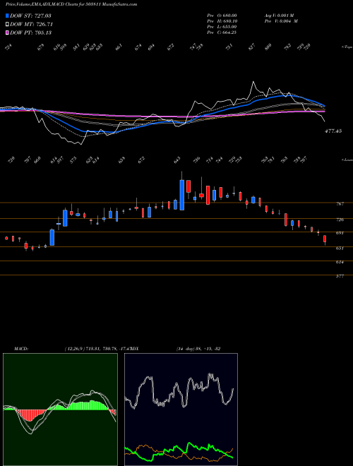Viewport: 353px width, 466px height.
Task: Click the 827 top label above EMA chart
Action: (252, 47)
